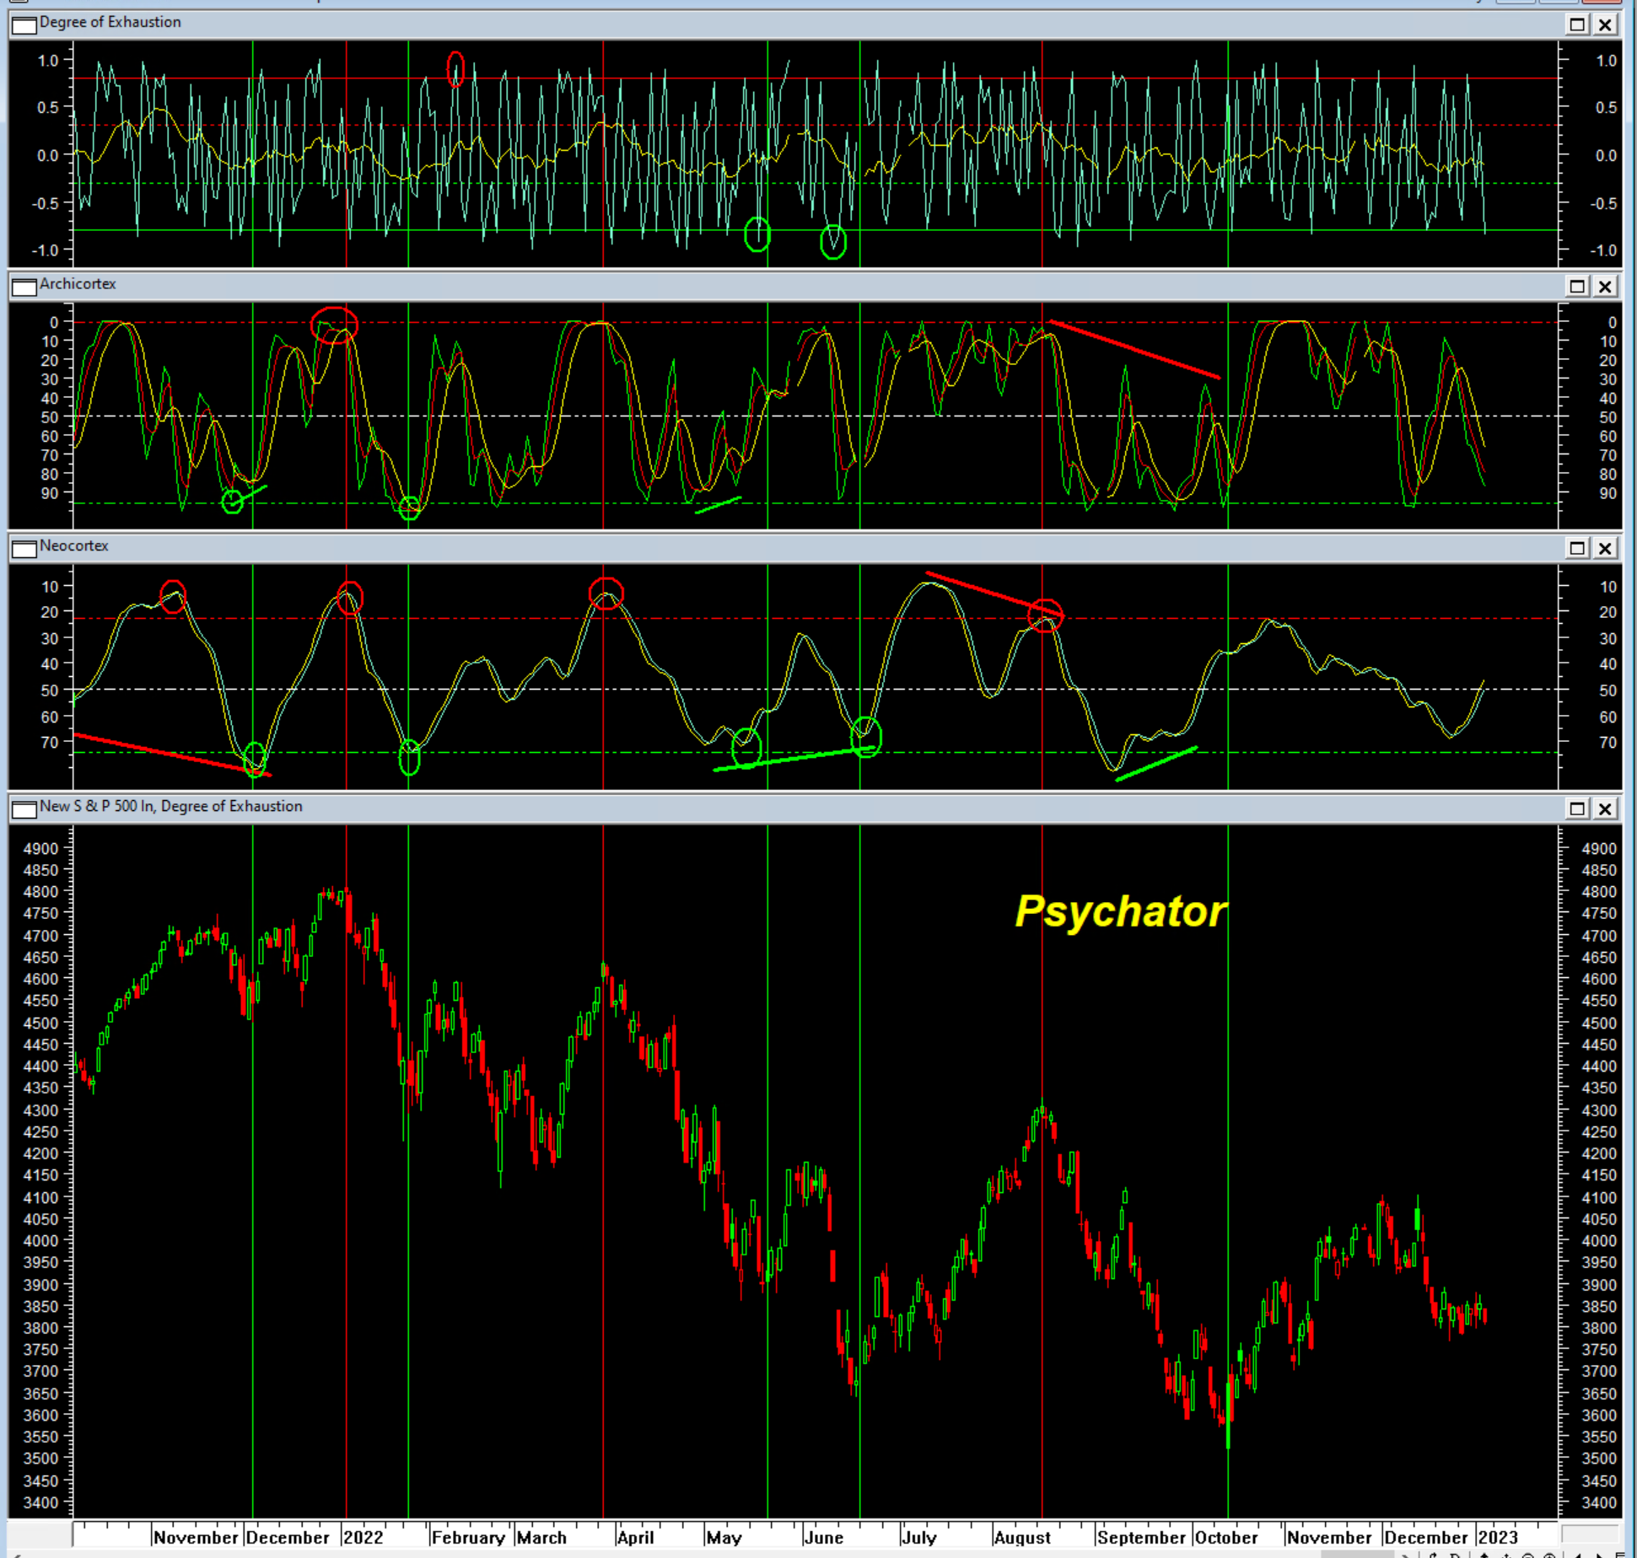Maximize the New S&P 500 price pane
The image size is (1637, 1558).
click(1576, 809)
